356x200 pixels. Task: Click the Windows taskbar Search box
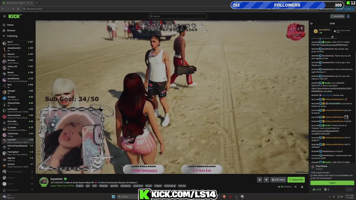pos(128,197)
